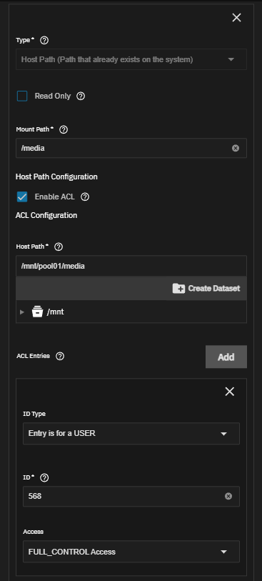Show help for the ID field
The width and height of the screenshot is (262, 581).
[44, 477]
